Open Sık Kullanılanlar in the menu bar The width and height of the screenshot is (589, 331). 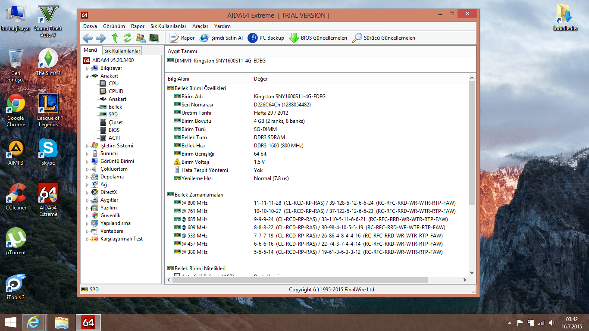coord(169,26)
